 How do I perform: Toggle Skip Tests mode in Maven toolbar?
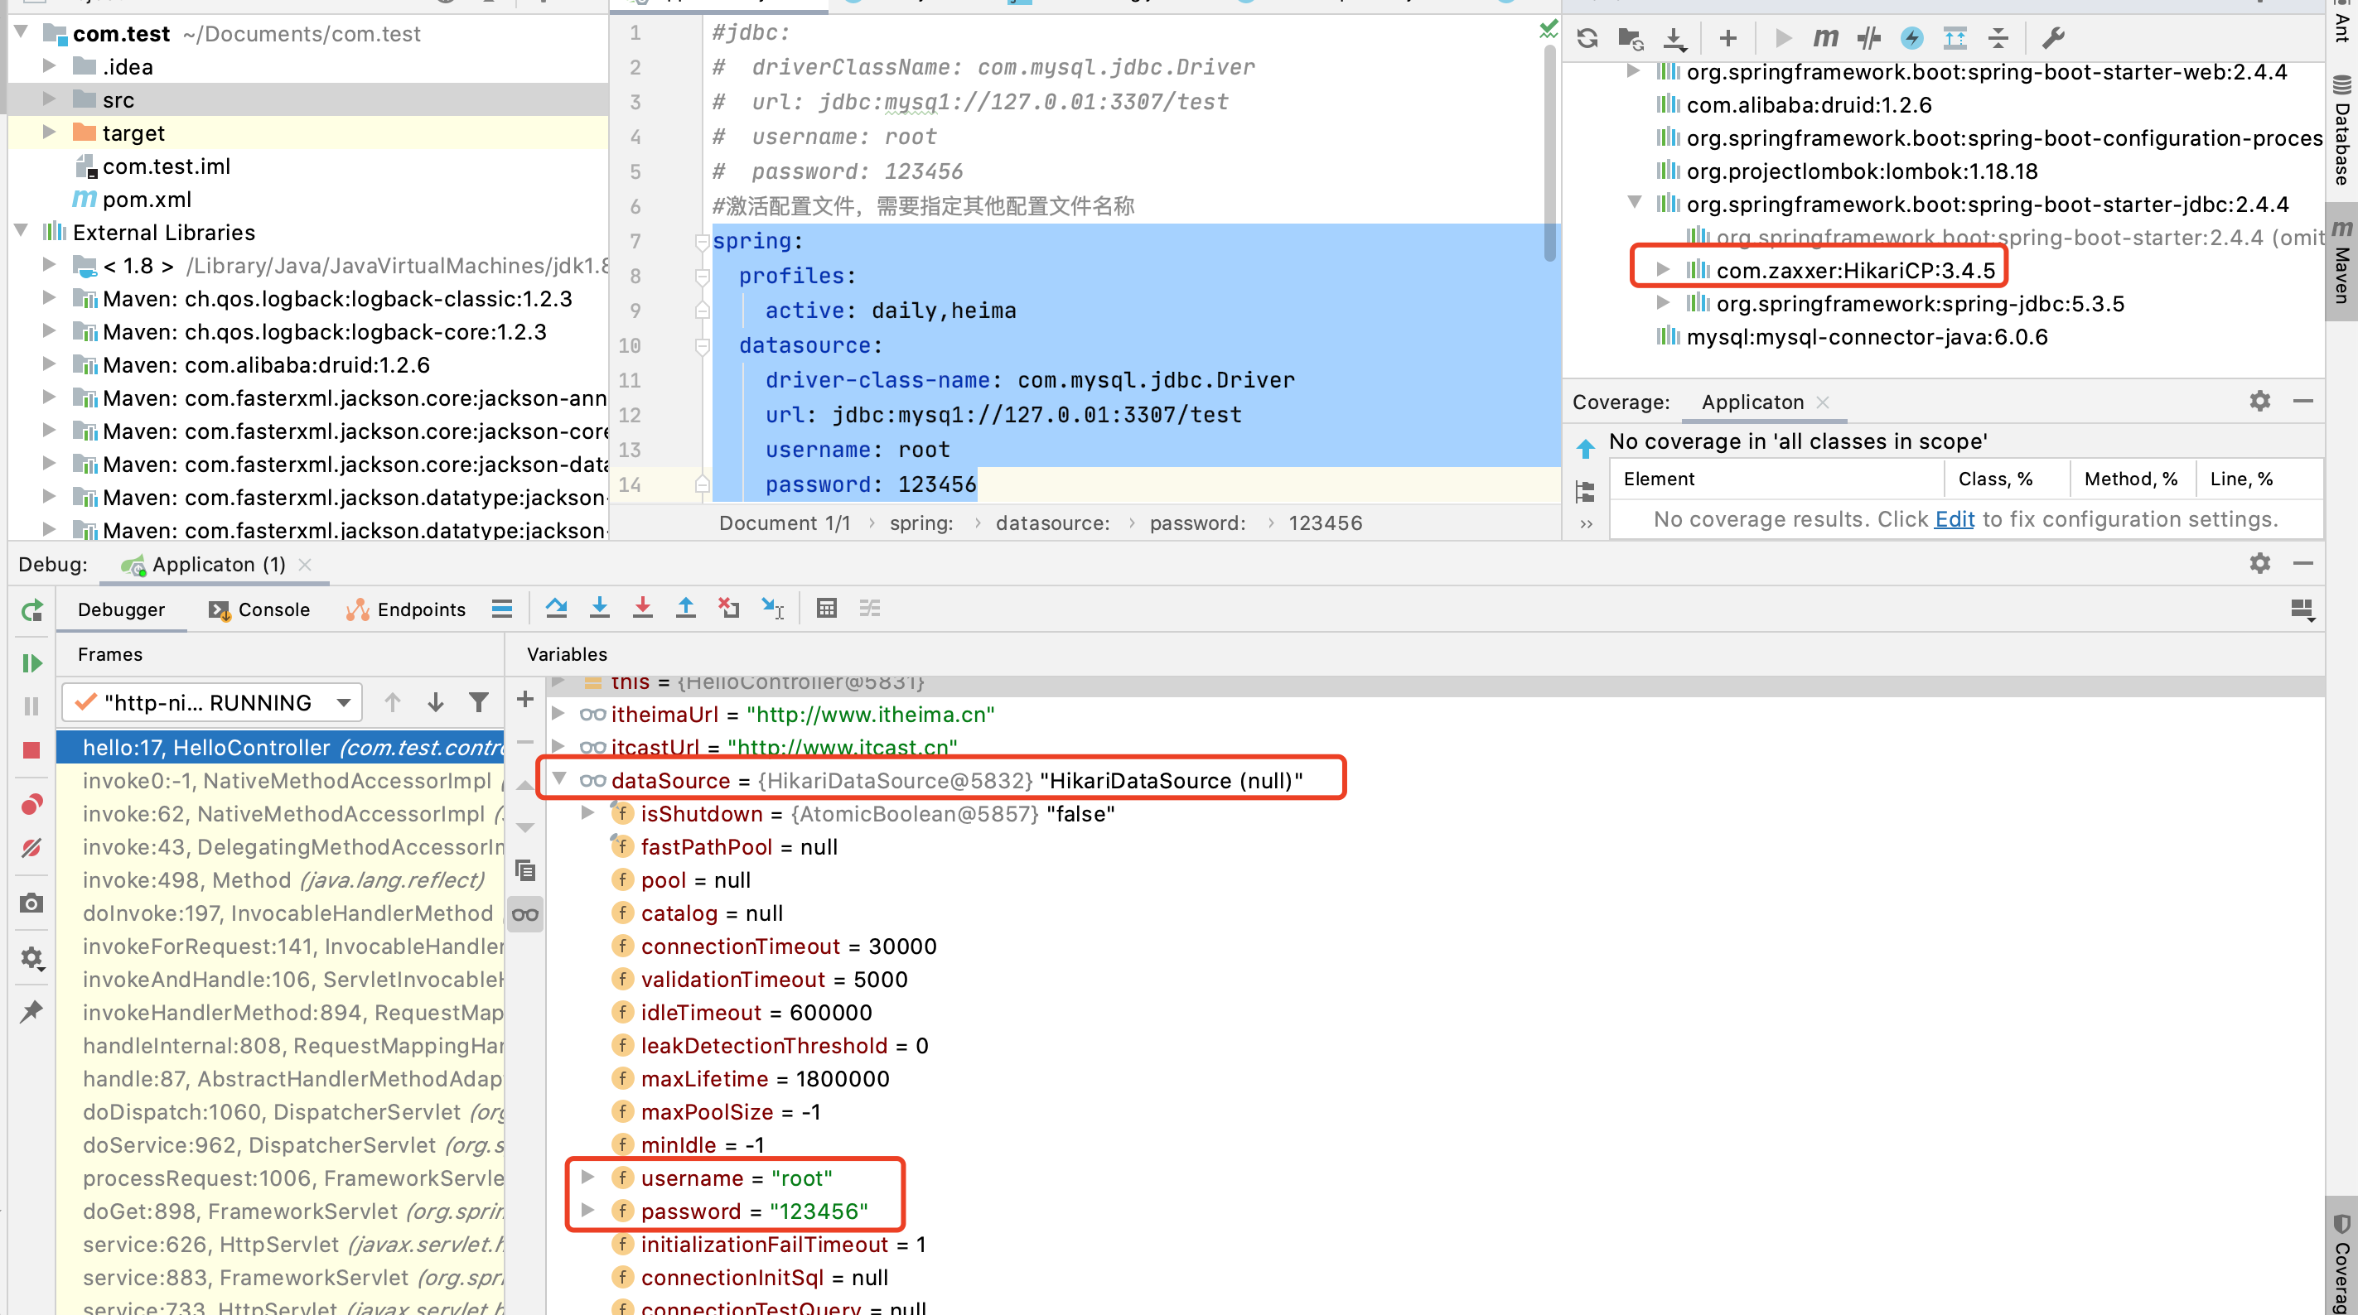1911,37
